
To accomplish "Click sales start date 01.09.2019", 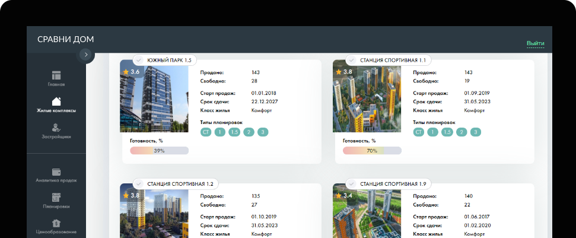I will coord(476,93).
